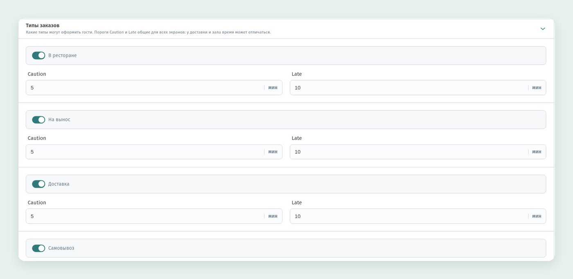Toggle the В ресторане switch

click(x=38, y=55)
